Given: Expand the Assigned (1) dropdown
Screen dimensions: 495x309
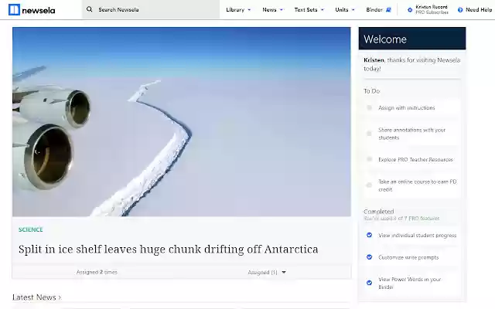Looking at the screenshot, I should point(267,272).
